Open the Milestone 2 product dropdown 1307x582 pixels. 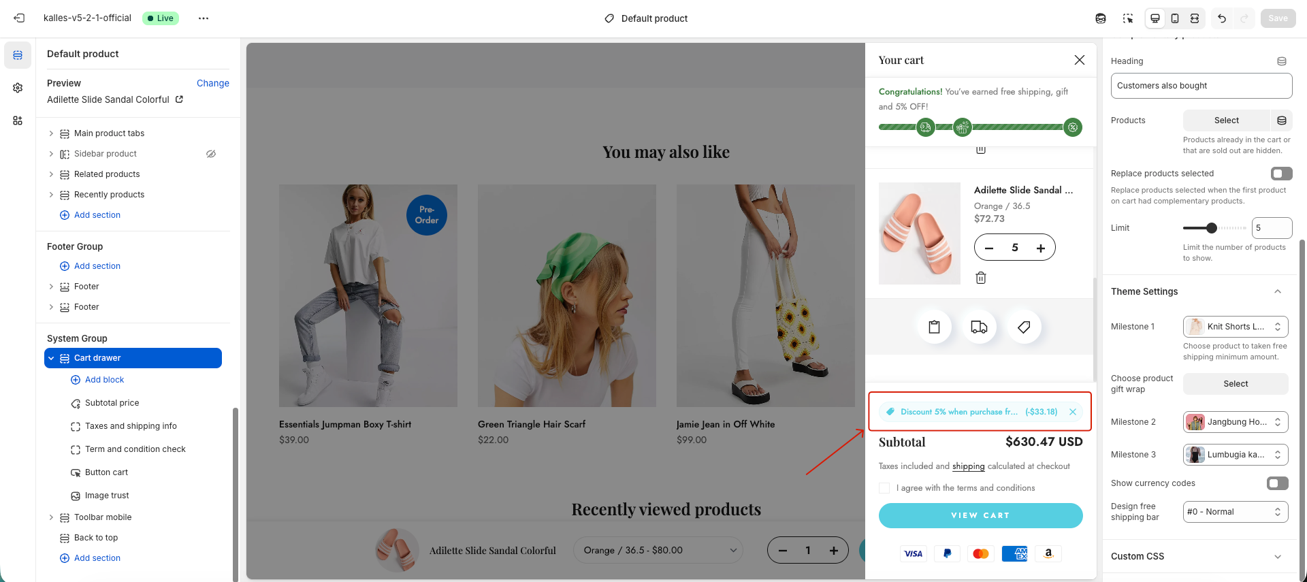tap(1236, 422)
